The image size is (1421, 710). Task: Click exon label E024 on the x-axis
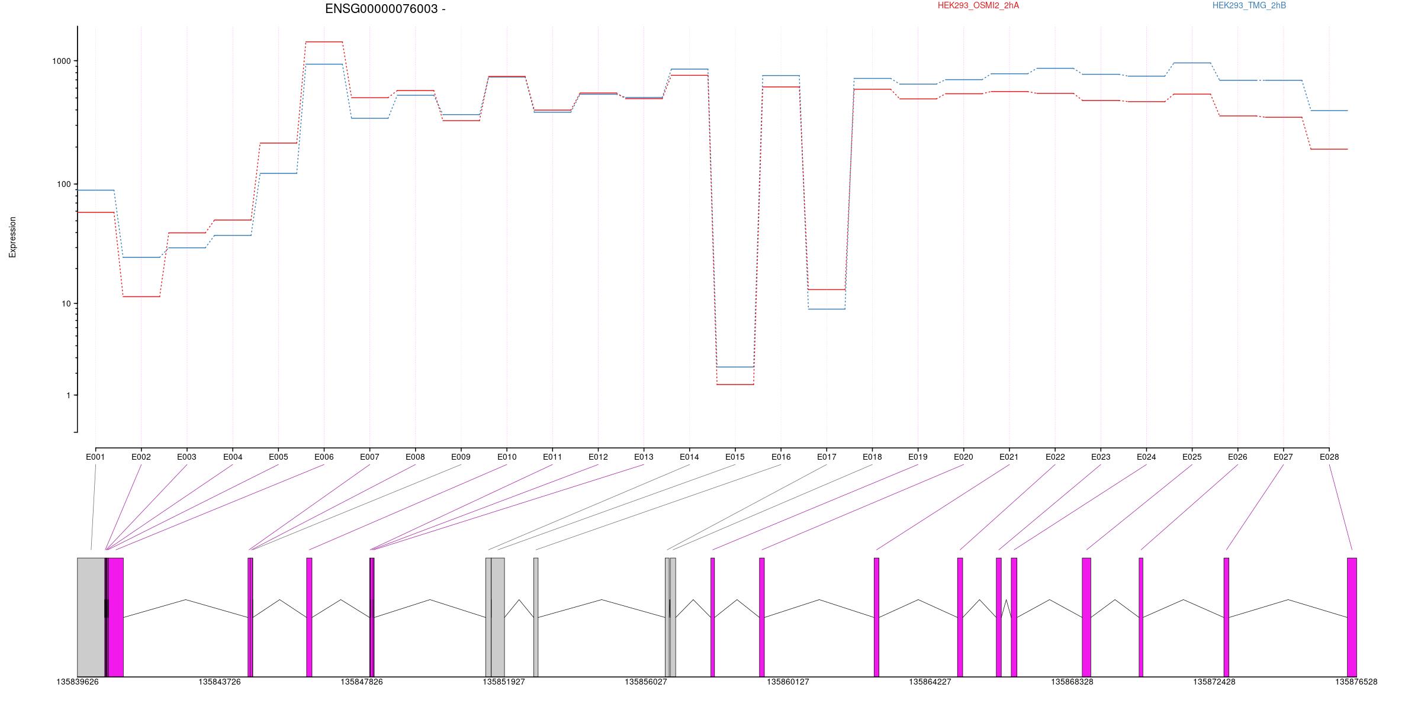tap(1146, 457)
